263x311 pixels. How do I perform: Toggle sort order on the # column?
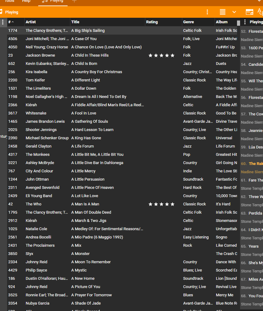tap(11, 22)
